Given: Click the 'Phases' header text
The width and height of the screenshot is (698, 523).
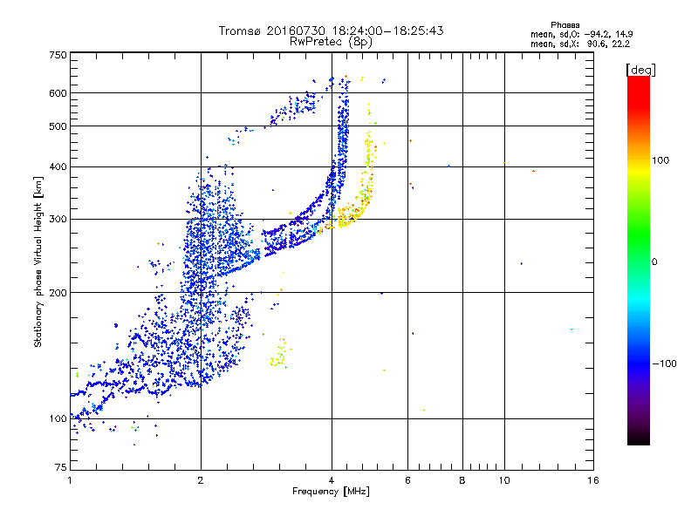Looking at the screenshot, I should pos(565,25).
